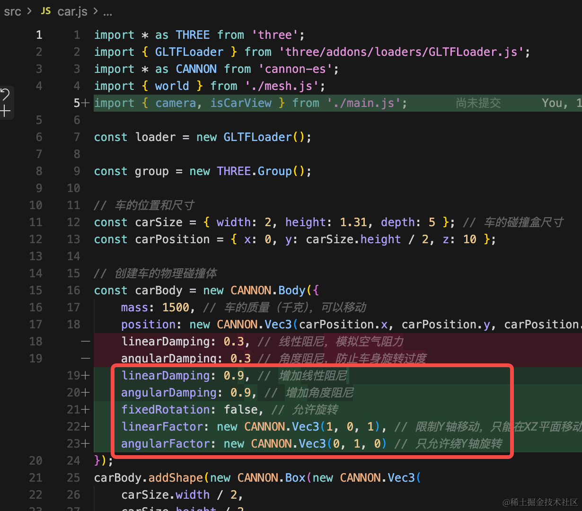Select the './mesh.js' import path
582x511 pixels.
point(282,86)
